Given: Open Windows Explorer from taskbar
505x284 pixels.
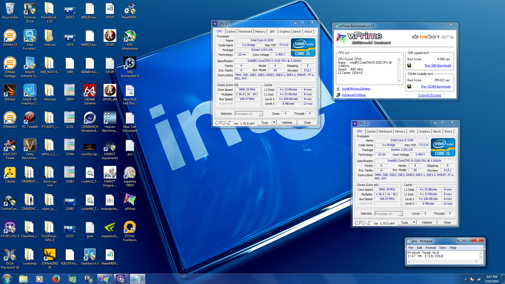Looking at the screenshot, I should tap(23, 279).
